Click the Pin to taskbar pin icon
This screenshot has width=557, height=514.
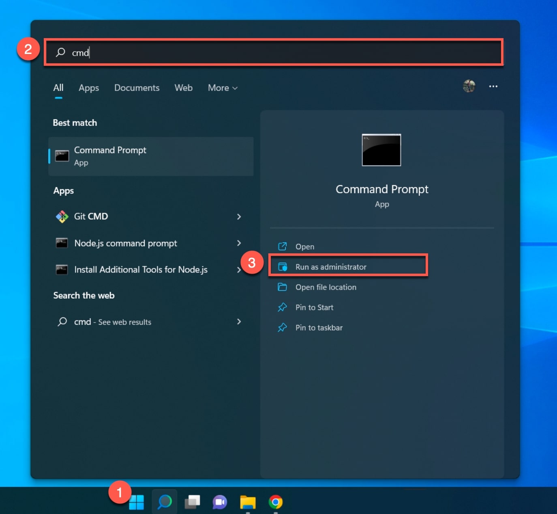283,328
